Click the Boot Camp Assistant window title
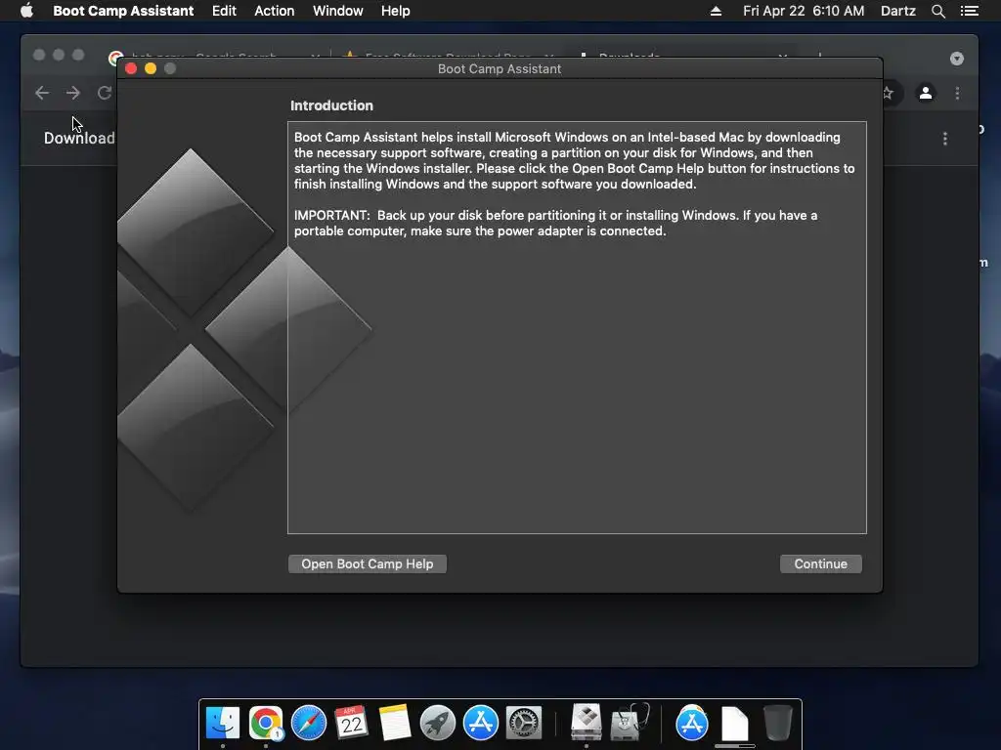This screenshot has width=1001, height=750. point(500,69)
